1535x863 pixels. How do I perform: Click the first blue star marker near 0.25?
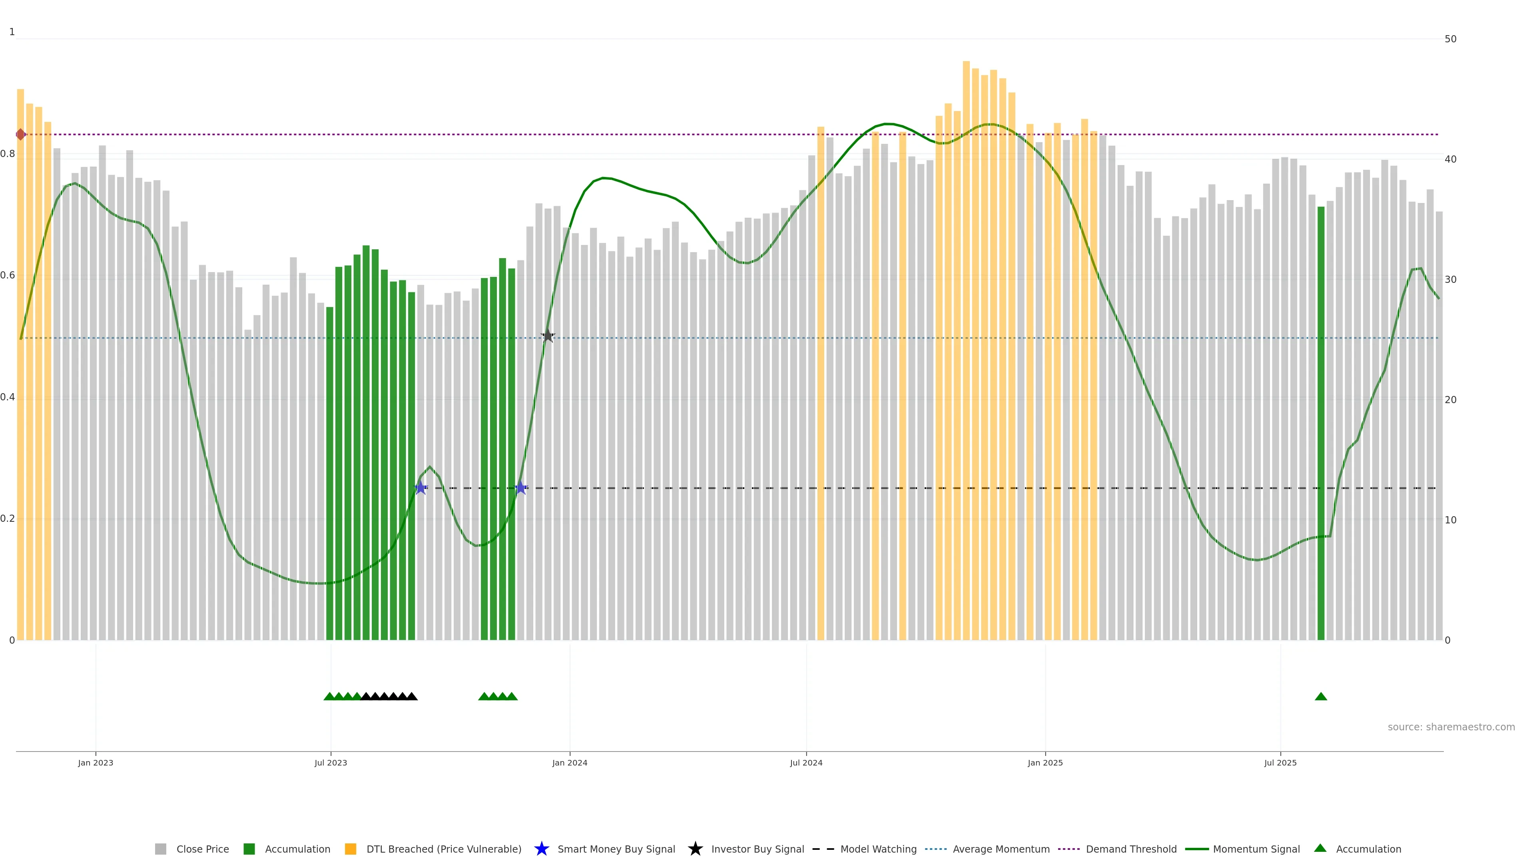421,488
